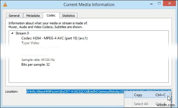
Task: Select the Codec: H264 - MPEG-4 AVC row
Action: [54, 38]
